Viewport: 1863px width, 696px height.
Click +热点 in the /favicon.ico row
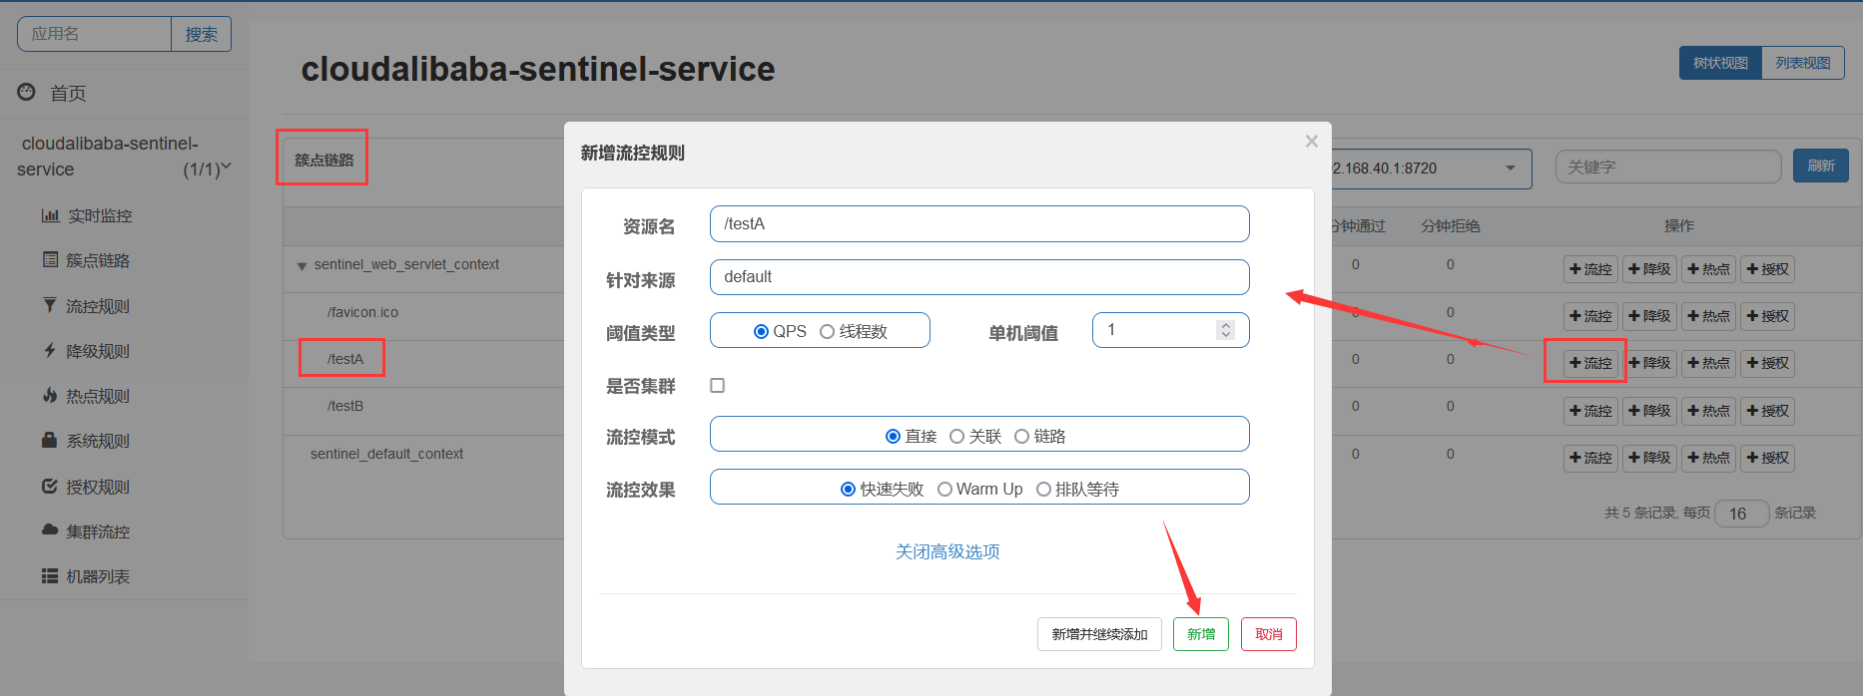click(1708, 316)
